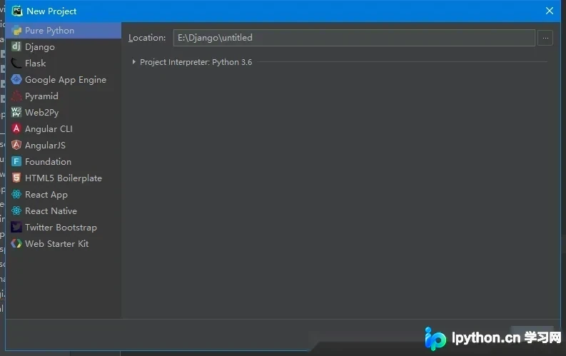Expand Project Interpreter section arrow
566x356 pixels.
(x=134, y=62)
